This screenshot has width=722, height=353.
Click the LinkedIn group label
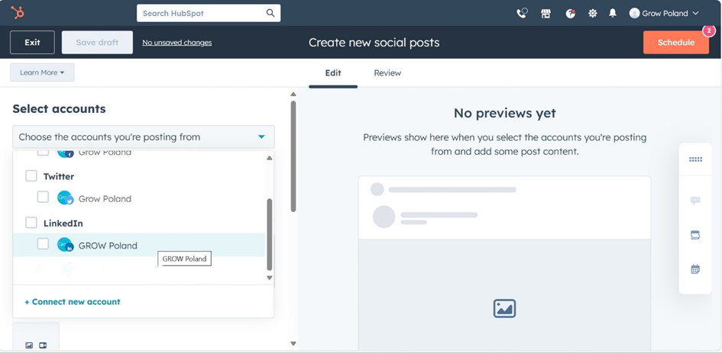point(63,223)
